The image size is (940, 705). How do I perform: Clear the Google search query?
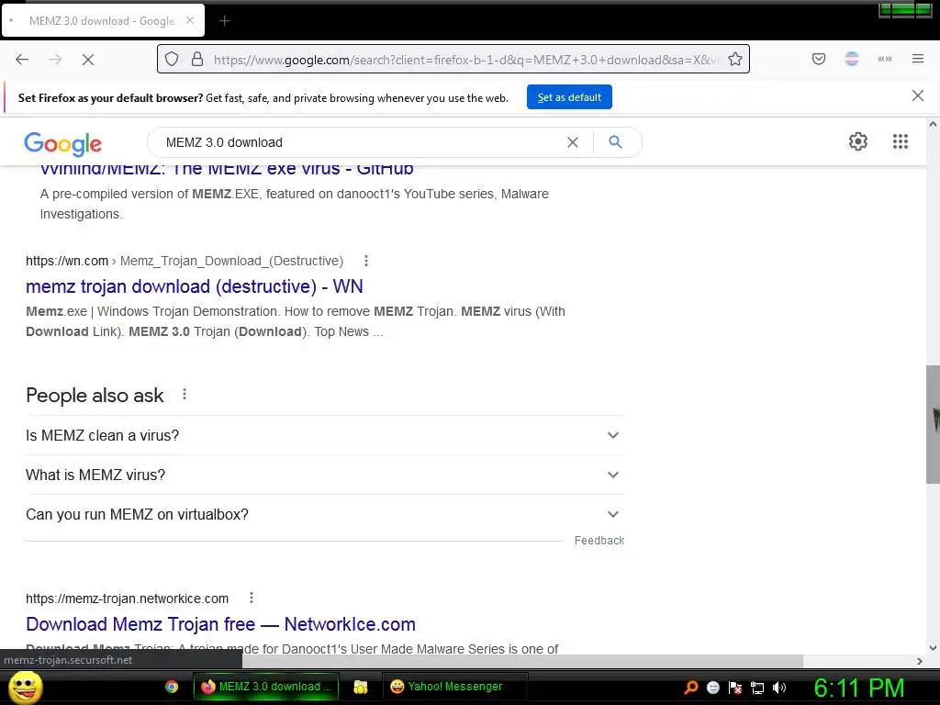(x=573, y=142)
